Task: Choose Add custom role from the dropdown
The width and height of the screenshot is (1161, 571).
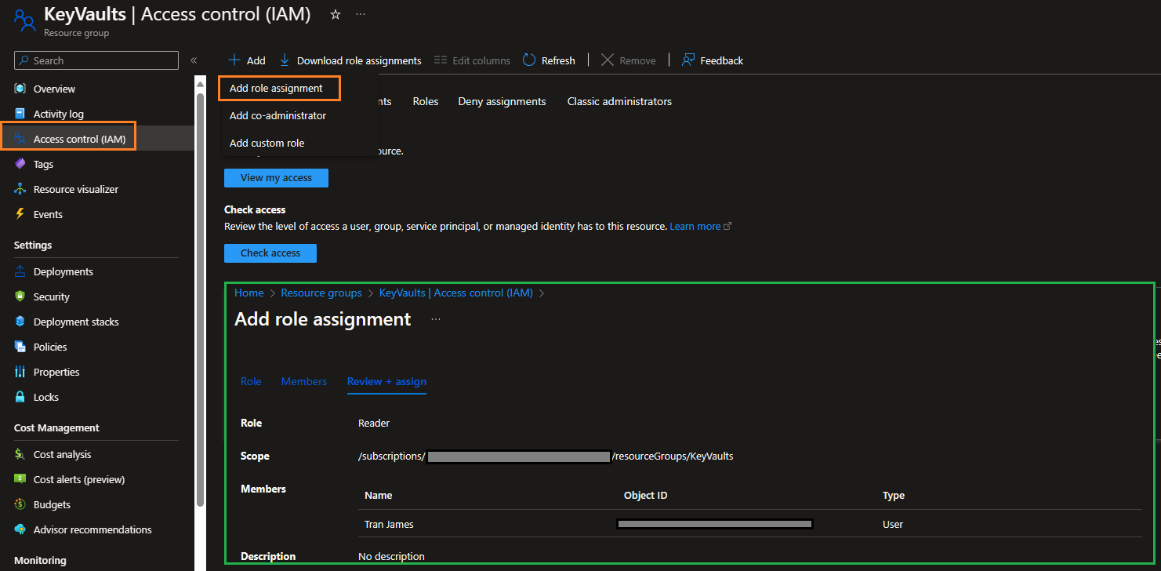Action: [267, 143]
